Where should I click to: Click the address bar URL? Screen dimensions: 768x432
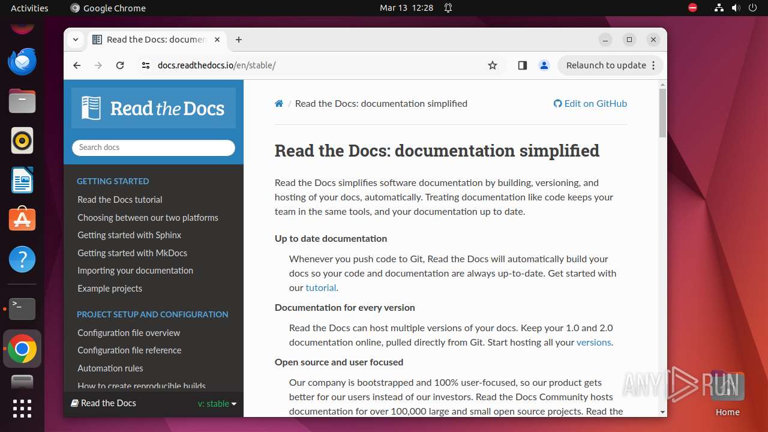[x=217, y=65]
